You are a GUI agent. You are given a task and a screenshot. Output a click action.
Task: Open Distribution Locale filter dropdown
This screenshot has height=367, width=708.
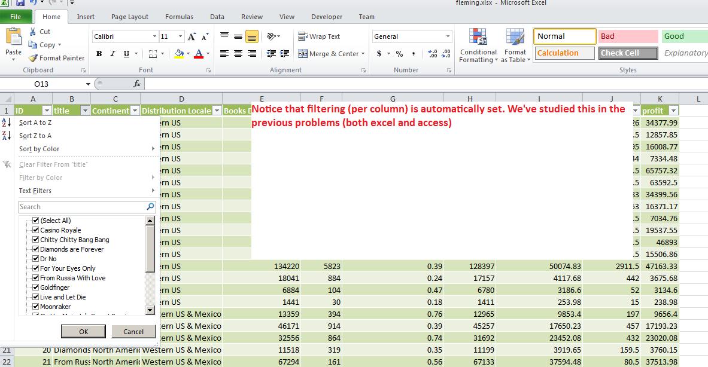coord(217,111)
